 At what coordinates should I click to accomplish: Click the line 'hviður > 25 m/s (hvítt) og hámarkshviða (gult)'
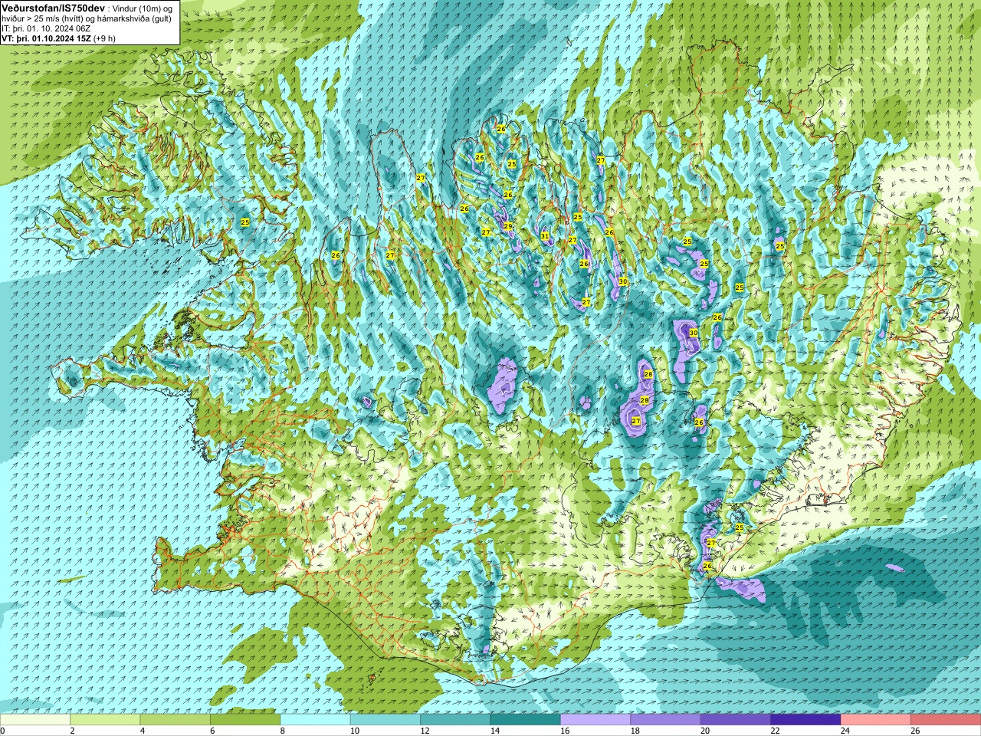pyautogui.click(x=87, y=18)
